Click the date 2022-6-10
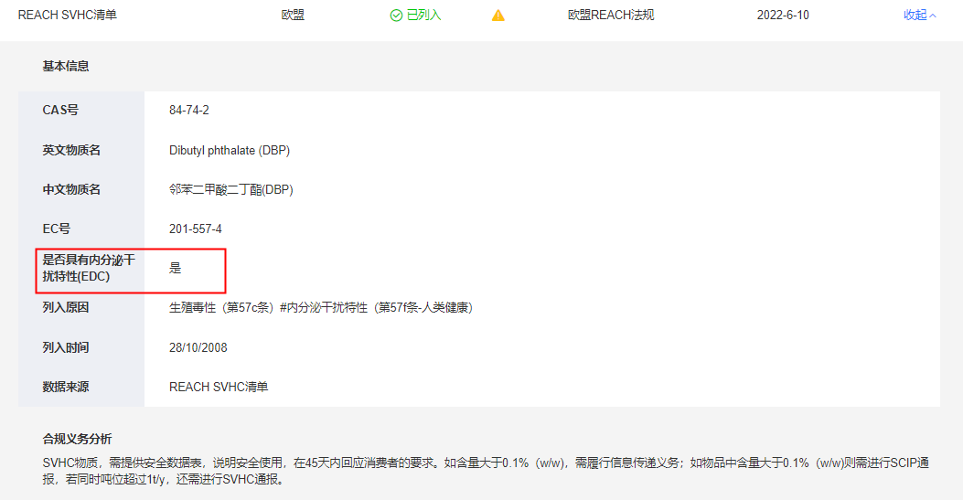This screenshot has height=500, width=963. pyautogui.click(x=783, y=16)
